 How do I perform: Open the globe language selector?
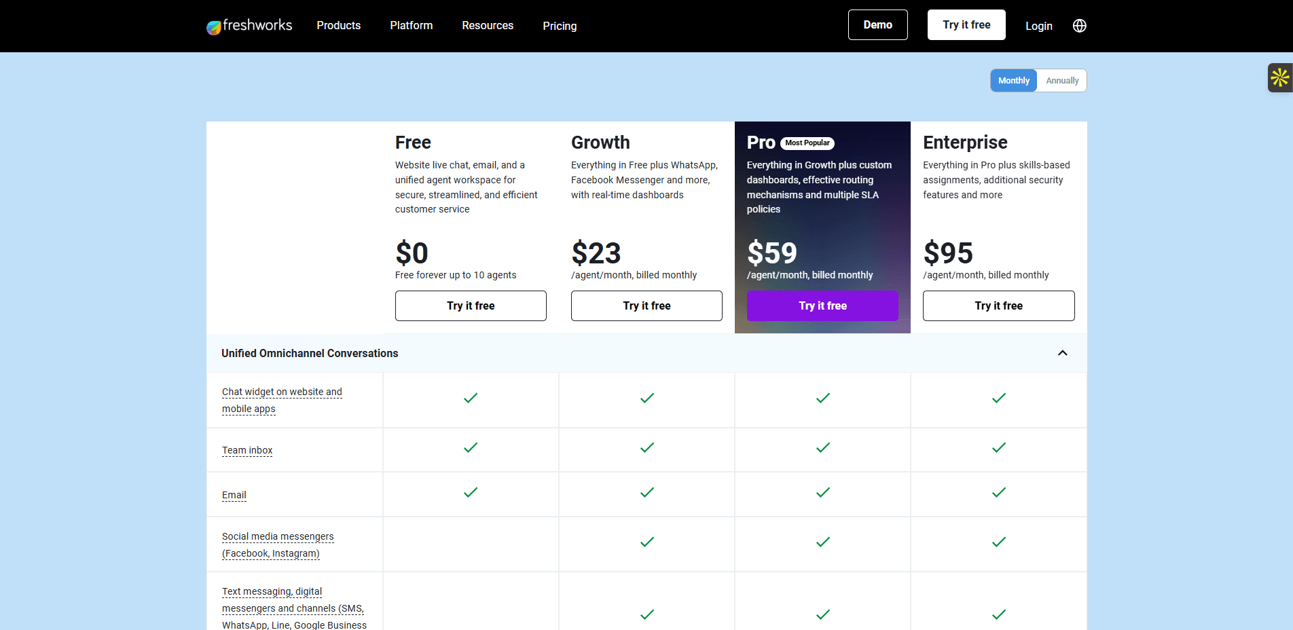[1079, 25]
